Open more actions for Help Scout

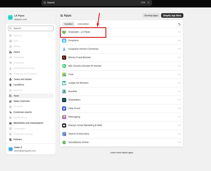click(179, 108)
